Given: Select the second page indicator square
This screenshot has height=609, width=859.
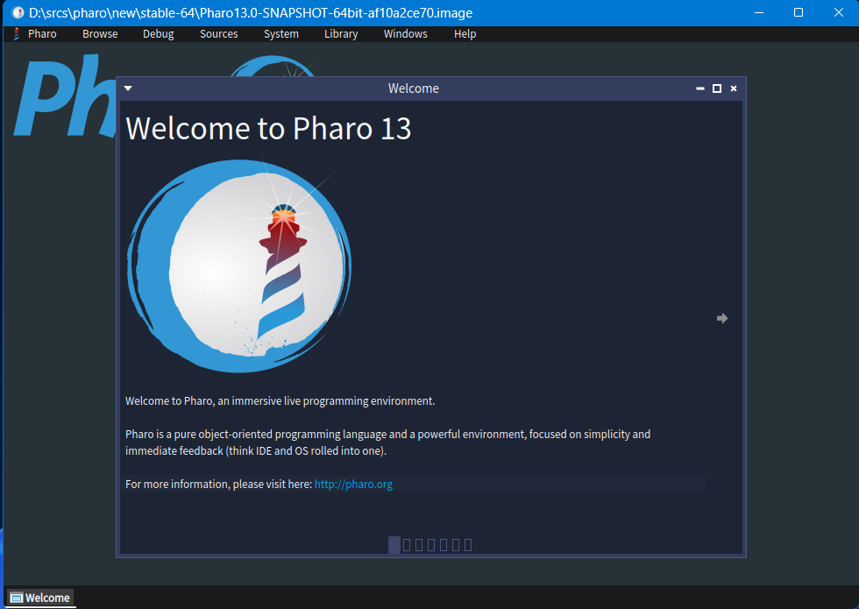Looking at the screenshot, I should [x=406, y=544].
